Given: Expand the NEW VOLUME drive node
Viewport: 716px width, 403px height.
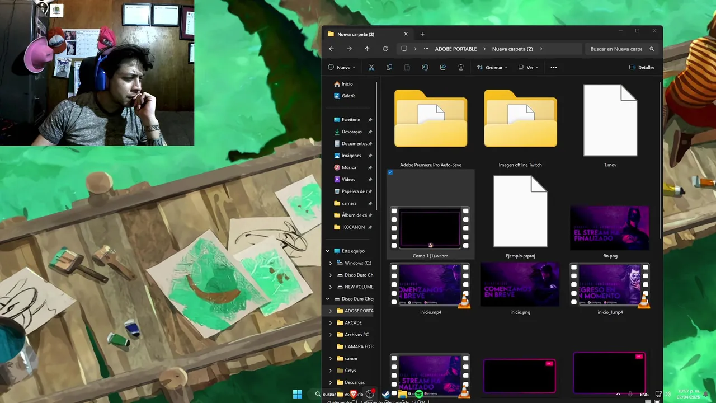Looking at the screenshot, I should coord(331,287).
